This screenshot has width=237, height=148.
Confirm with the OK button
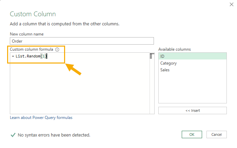[x=192, y=134]
